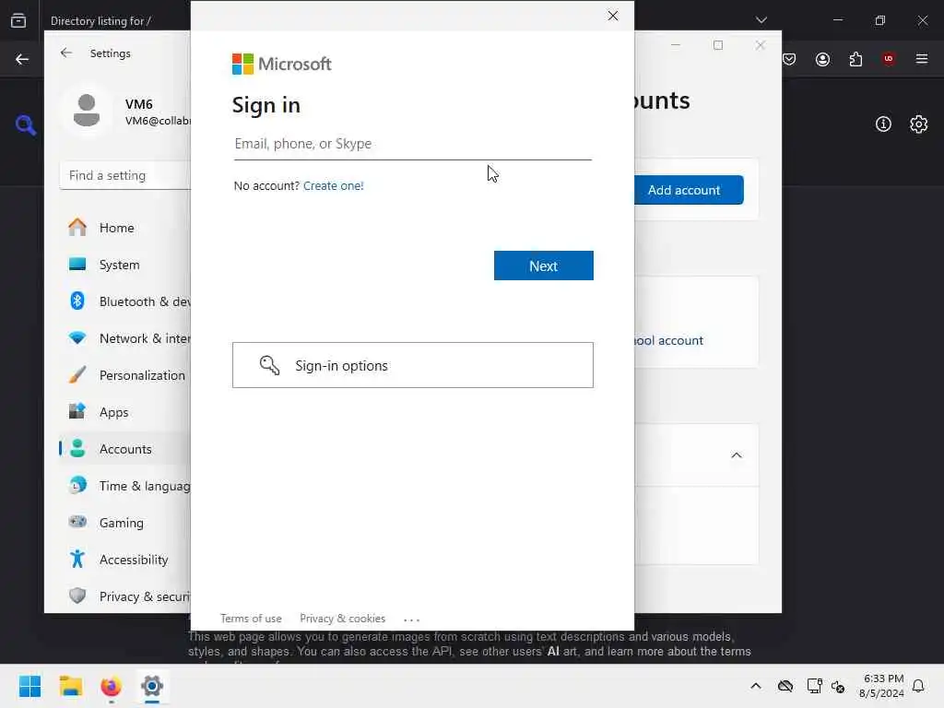Viewport: 944px width, 708px height.
Task: Open Windows Start menu
Action: coord(29,686)
